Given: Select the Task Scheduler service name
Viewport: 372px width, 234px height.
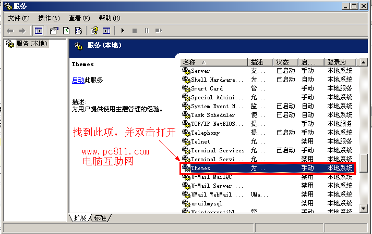Looking at the screenshot, I should pos(213,115).
